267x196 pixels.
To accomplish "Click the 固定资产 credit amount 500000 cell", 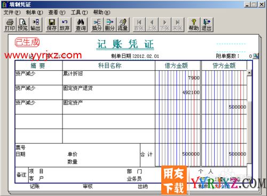I will tap(224, 107).
